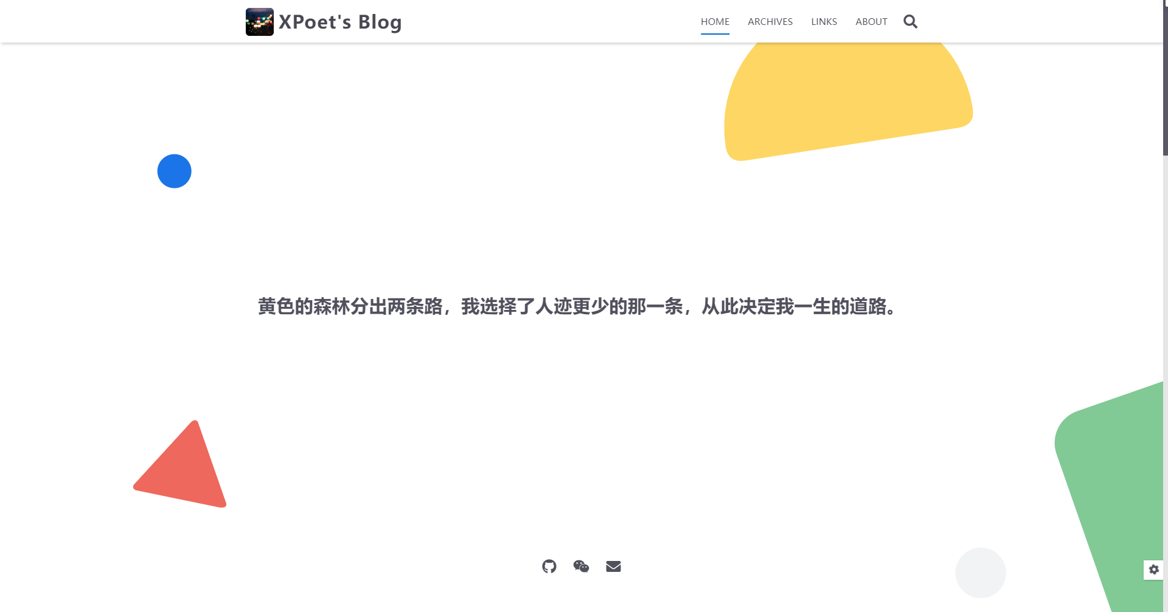Click the Chinese quote headline text
The height and width of the screenshot is (612, 1168).
pyautogui.click(x=577, y=306)
